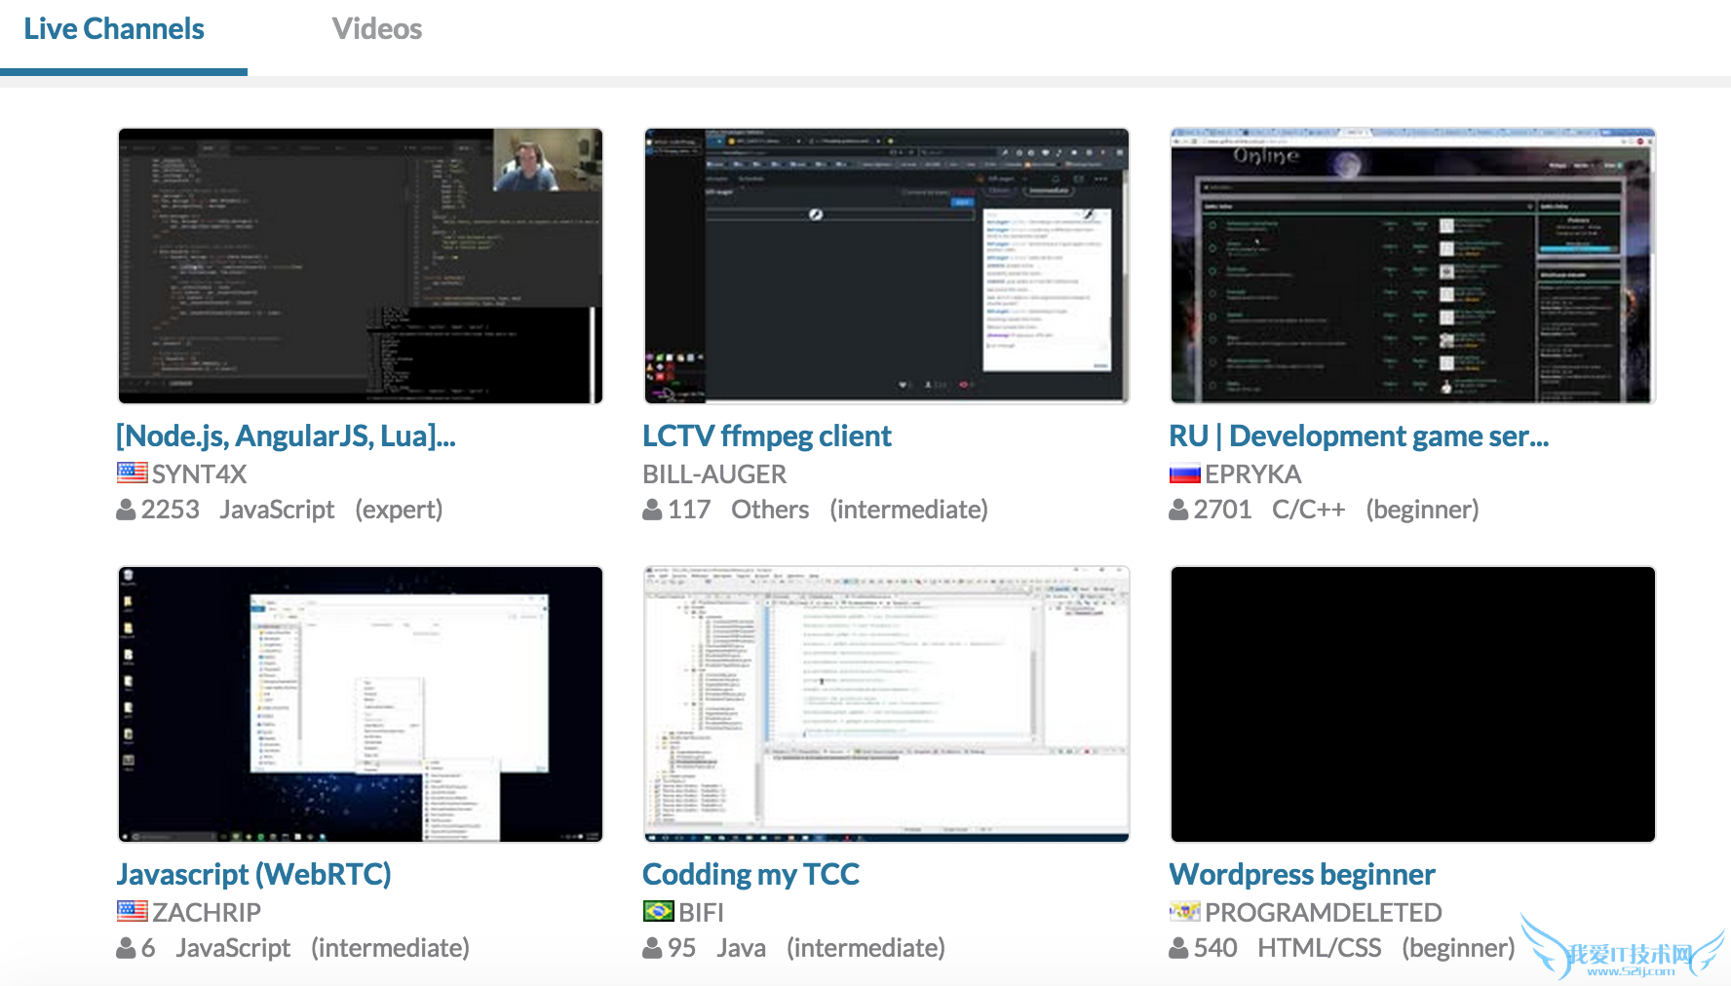The height and width of the screenshot is (986, 1731).
Task: Click the US flag icon beside SYNT4X
Action: pyautogui.click(x=132, y=474)
